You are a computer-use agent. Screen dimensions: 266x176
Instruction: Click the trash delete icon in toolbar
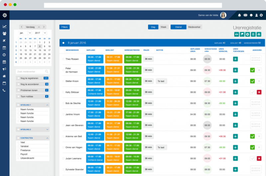(x=253, y=34)
